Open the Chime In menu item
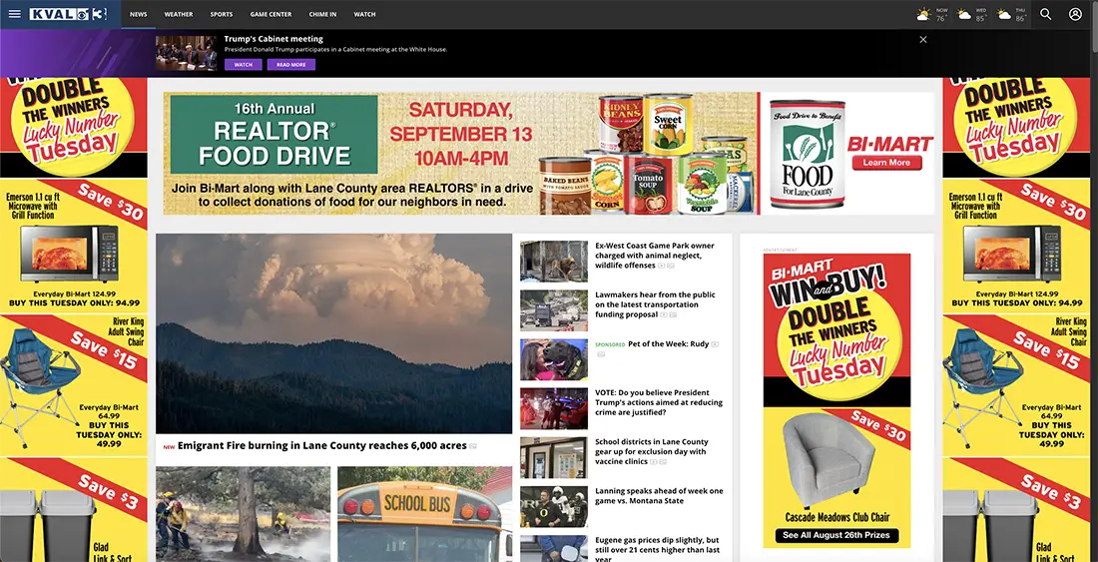Screen dimensions: 1098x562 322,14
